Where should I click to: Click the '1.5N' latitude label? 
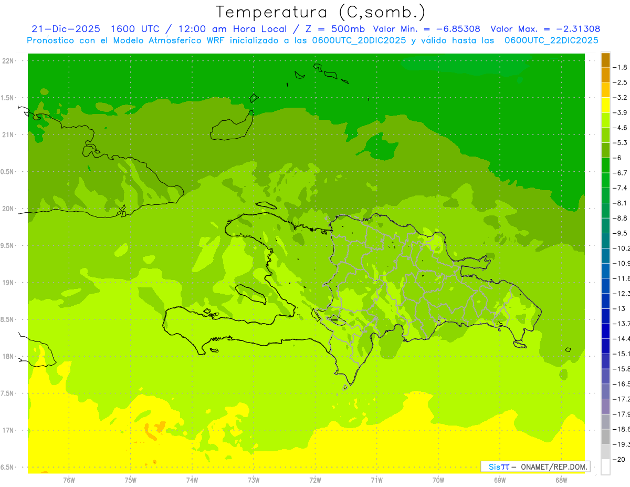point(8,98)
